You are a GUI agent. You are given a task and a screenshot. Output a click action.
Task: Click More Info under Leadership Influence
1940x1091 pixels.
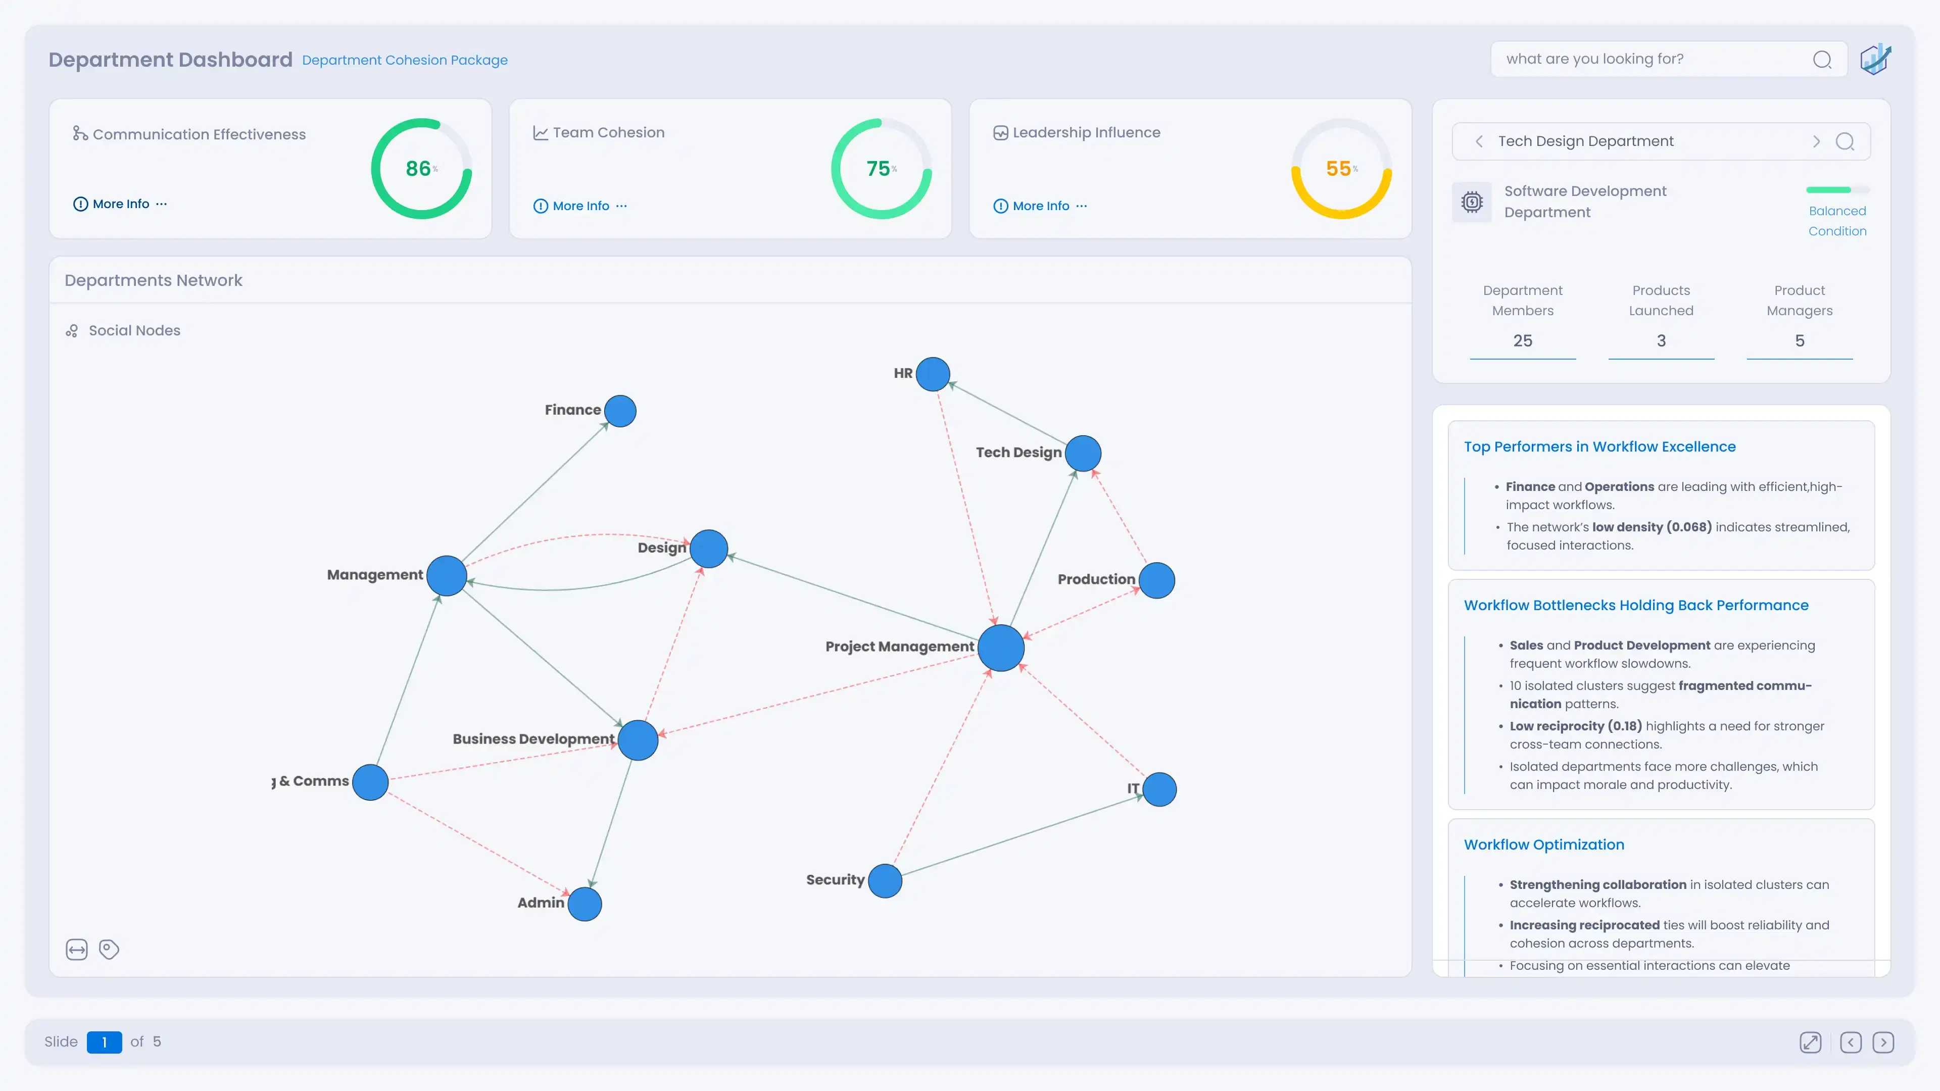[x=1042, y=206]
